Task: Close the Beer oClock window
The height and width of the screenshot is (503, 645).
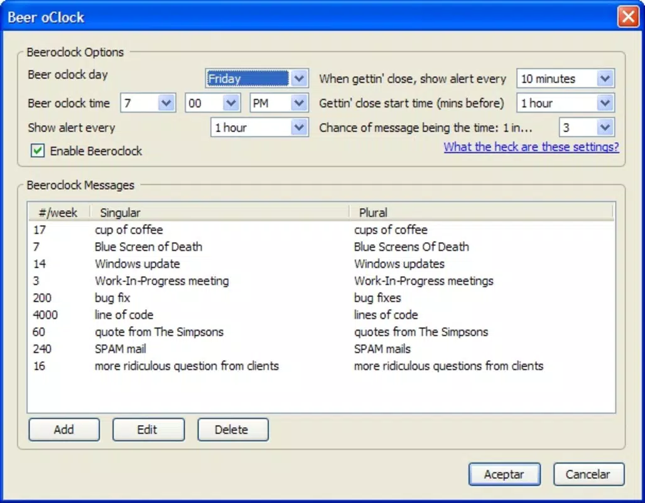Action: coord(628,17)
